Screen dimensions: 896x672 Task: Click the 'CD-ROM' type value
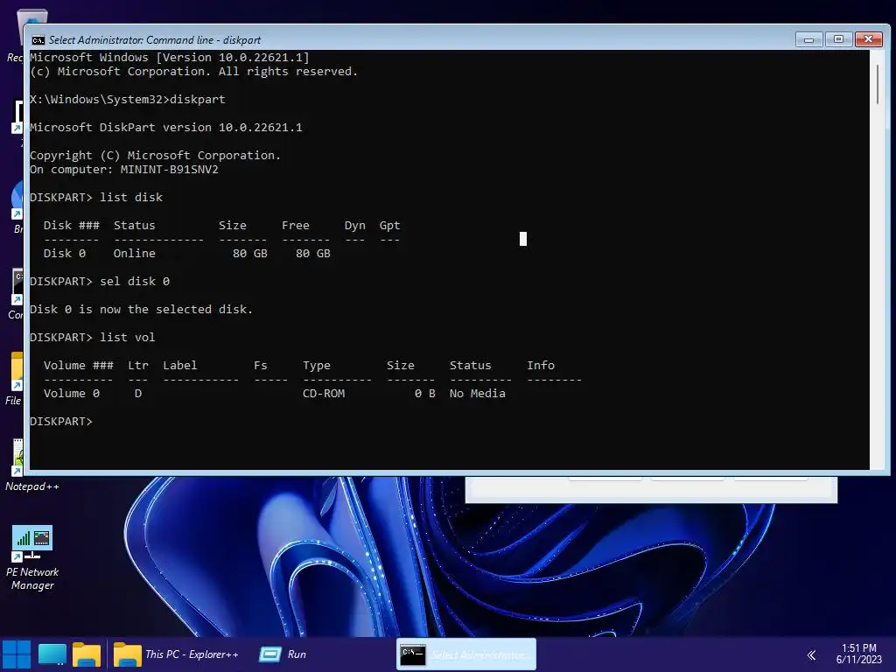click(x=324, y=393)
